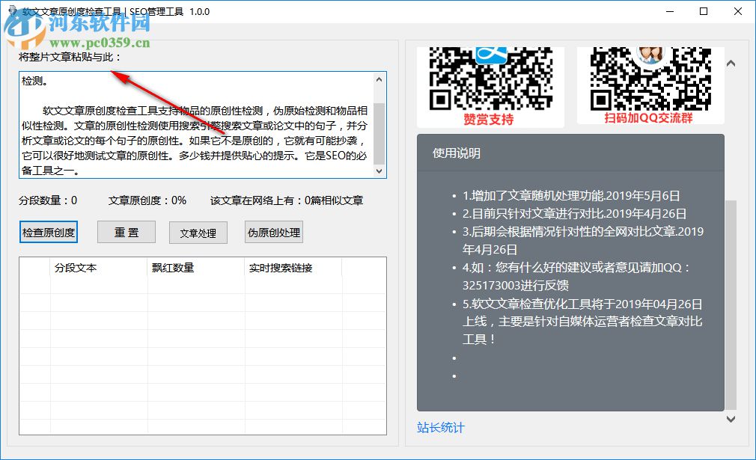The image size is (756, 460).
Task: Click right panel scroll-up chevron
Action: coord(731,64)
